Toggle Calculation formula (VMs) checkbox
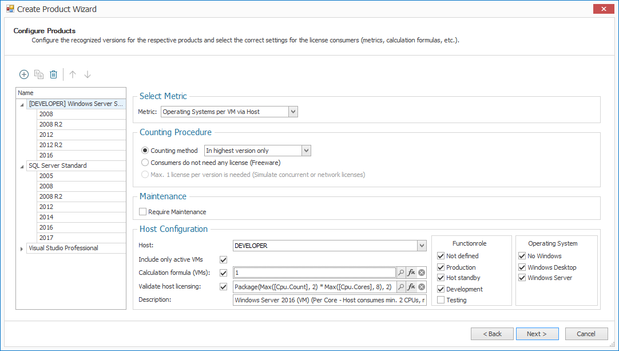The width and height of the screenshot is (619, 351). coord(224,273)
